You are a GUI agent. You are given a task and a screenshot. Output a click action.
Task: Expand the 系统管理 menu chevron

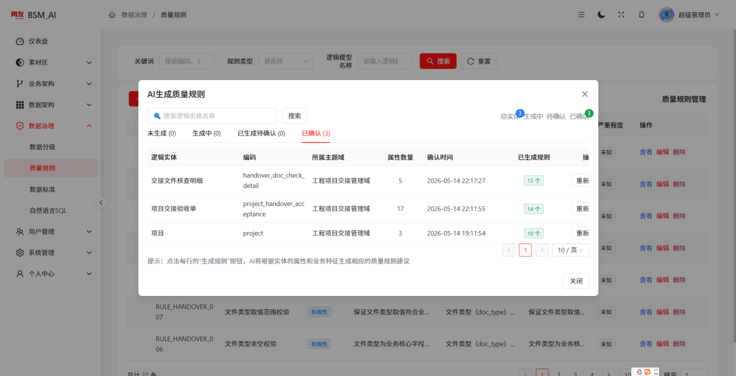(89, 252)
